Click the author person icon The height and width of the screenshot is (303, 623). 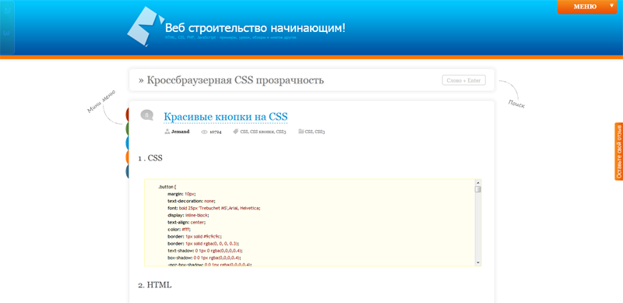[167, 132]
